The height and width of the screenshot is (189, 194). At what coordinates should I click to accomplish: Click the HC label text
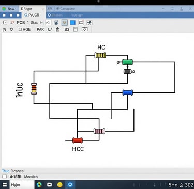tap(101, 48)
